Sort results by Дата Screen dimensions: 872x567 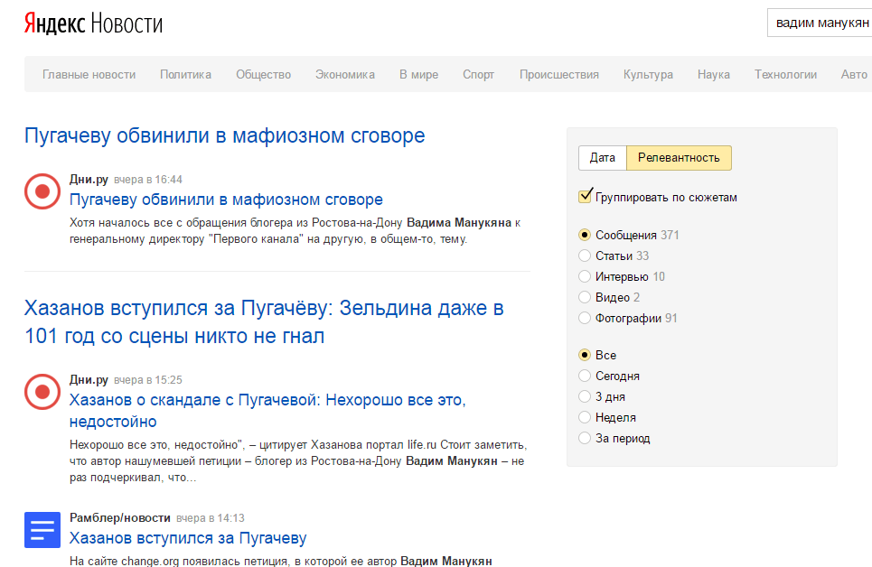[x=602, y=158]
